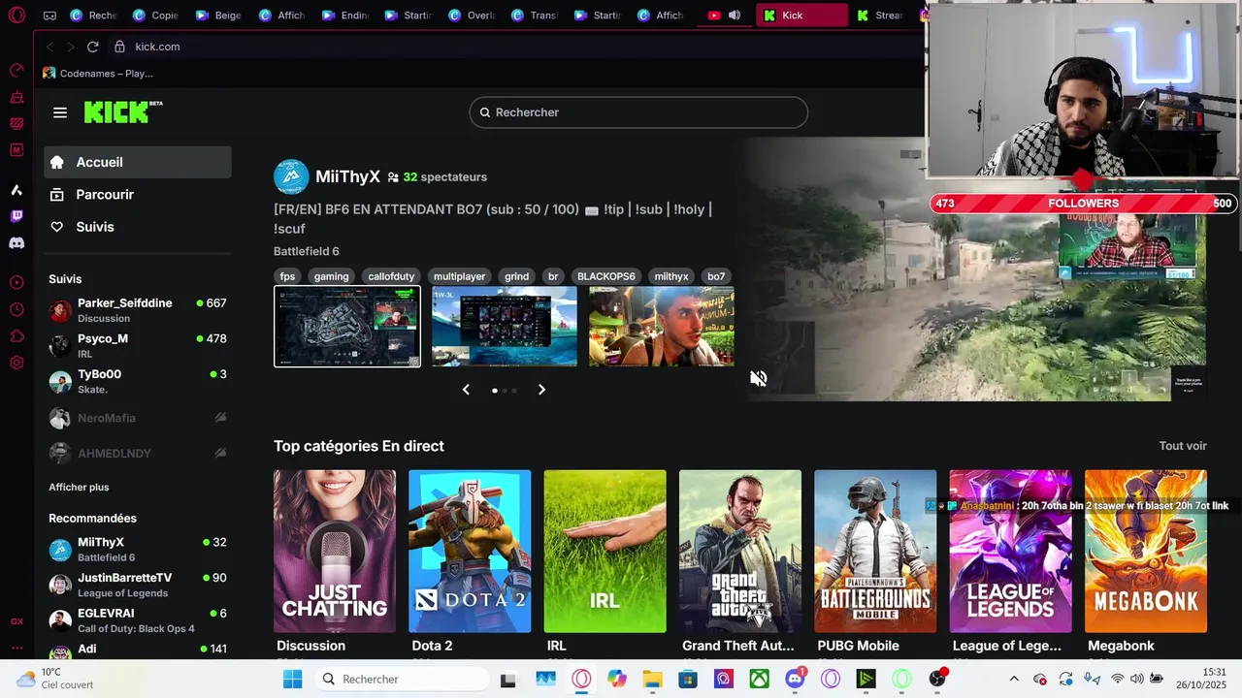Select first carousel thumbnail with map stream
Viewport: 1242px width, 698px height.
[347, 327]
